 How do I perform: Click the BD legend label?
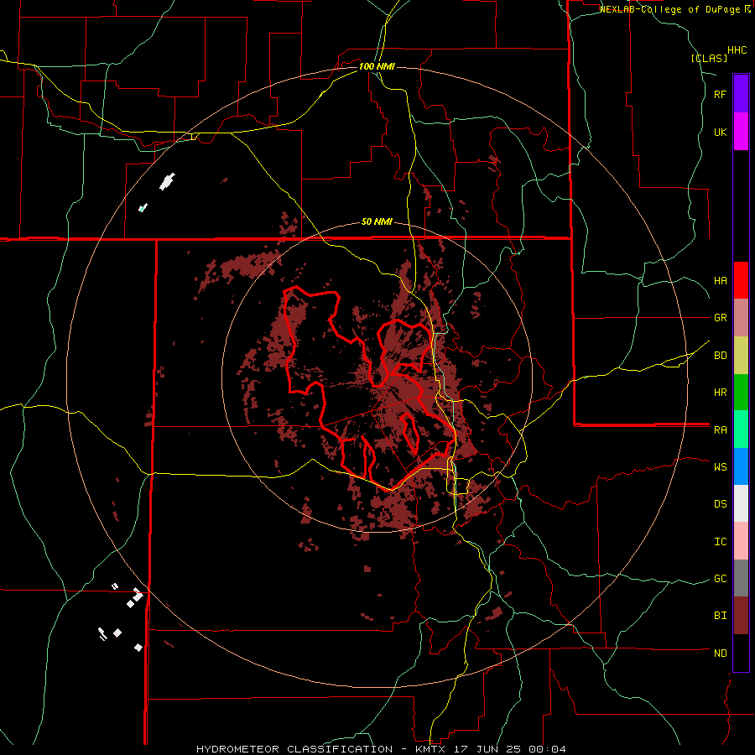click(721, 356)
